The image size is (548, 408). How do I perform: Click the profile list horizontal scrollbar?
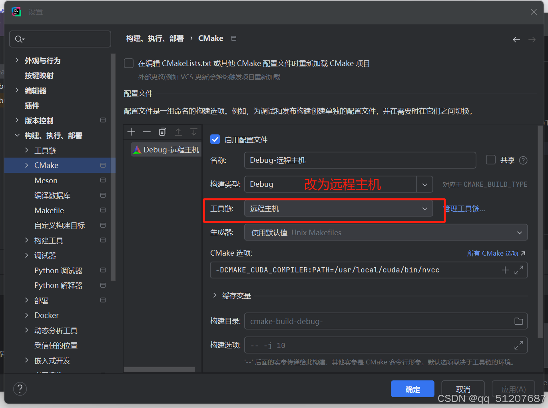point(159,370)
